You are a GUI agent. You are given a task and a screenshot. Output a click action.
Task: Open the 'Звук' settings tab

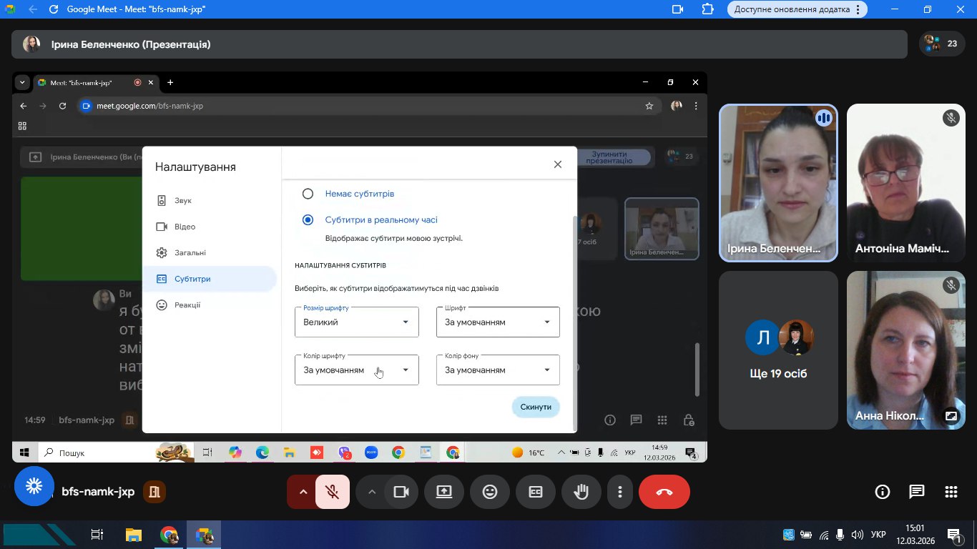coord(183,201)
